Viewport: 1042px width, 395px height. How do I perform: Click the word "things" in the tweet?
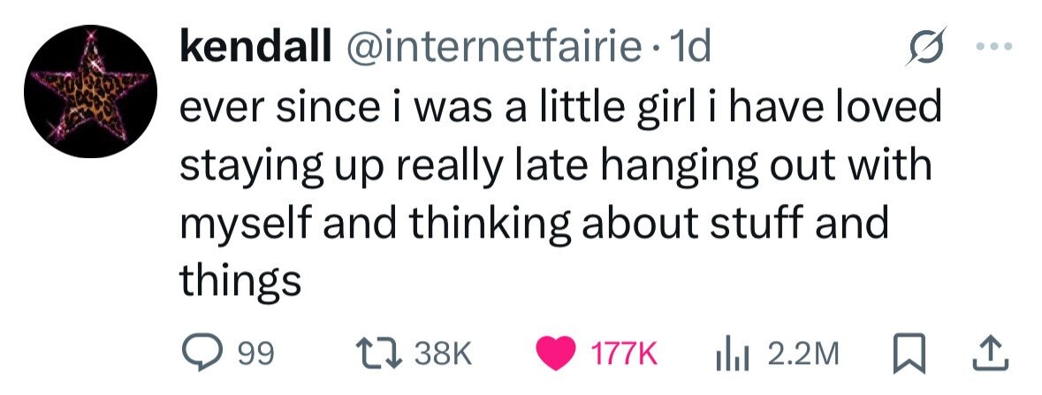tap(240, 281)
